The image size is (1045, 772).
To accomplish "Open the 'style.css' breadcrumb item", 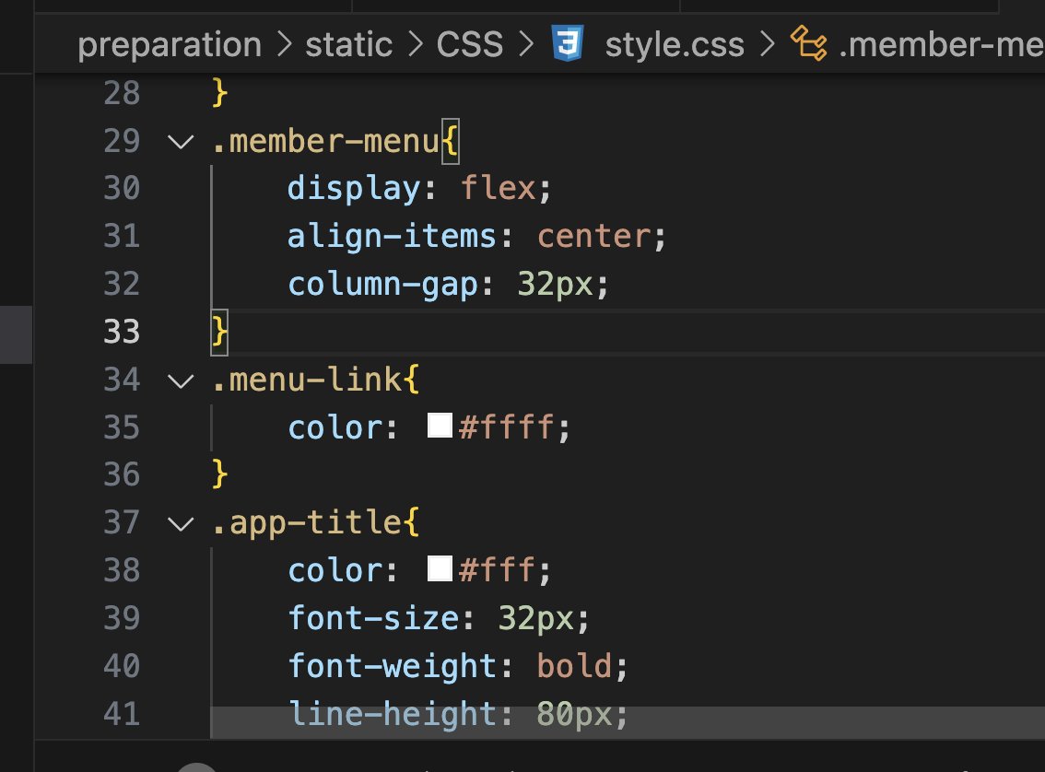I will pos(675,45).
